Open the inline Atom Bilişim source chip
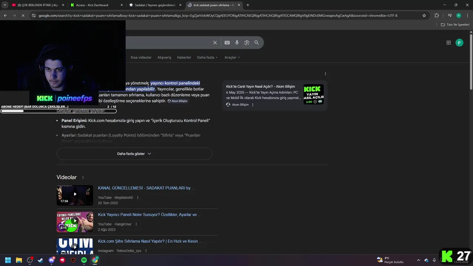 pyautogui.click(x=177, y=101)
